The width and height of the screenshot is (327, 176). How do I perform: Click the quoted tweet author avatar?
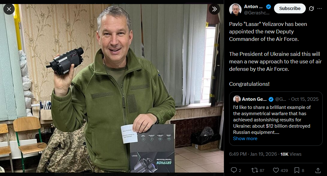pos(237,99)
